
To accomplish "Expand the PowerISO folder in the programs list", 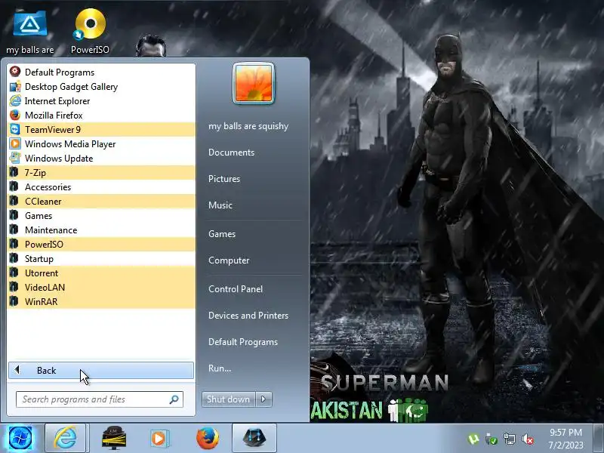I will click(101, 244).
